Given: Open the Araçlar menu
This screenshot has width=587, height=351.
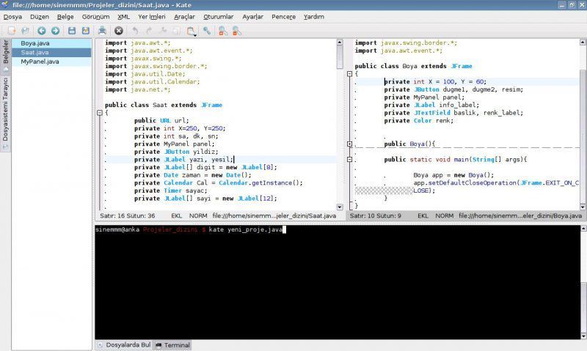Looking at the screenshot, I should [183, 16].
